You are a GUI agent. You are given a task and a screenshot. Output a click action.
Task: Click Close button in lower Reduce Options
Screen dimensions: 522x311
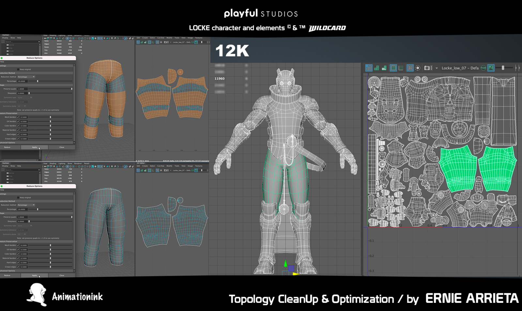coord(62,275)
